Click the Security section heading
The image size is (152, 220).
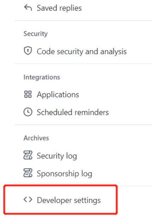[35, 34]
